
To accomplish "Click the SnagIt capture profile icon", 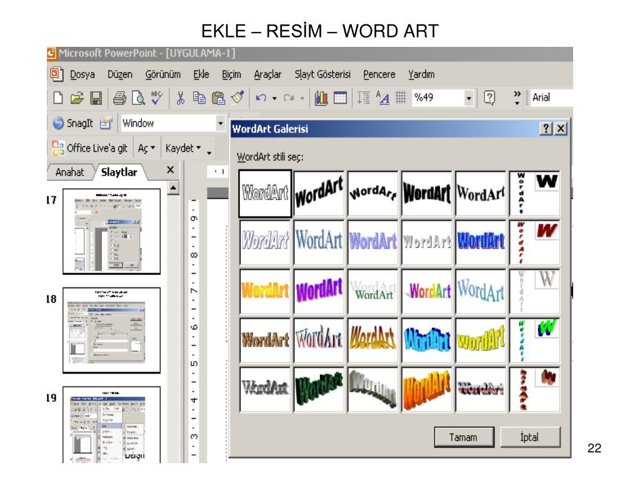I will [106, 123].
